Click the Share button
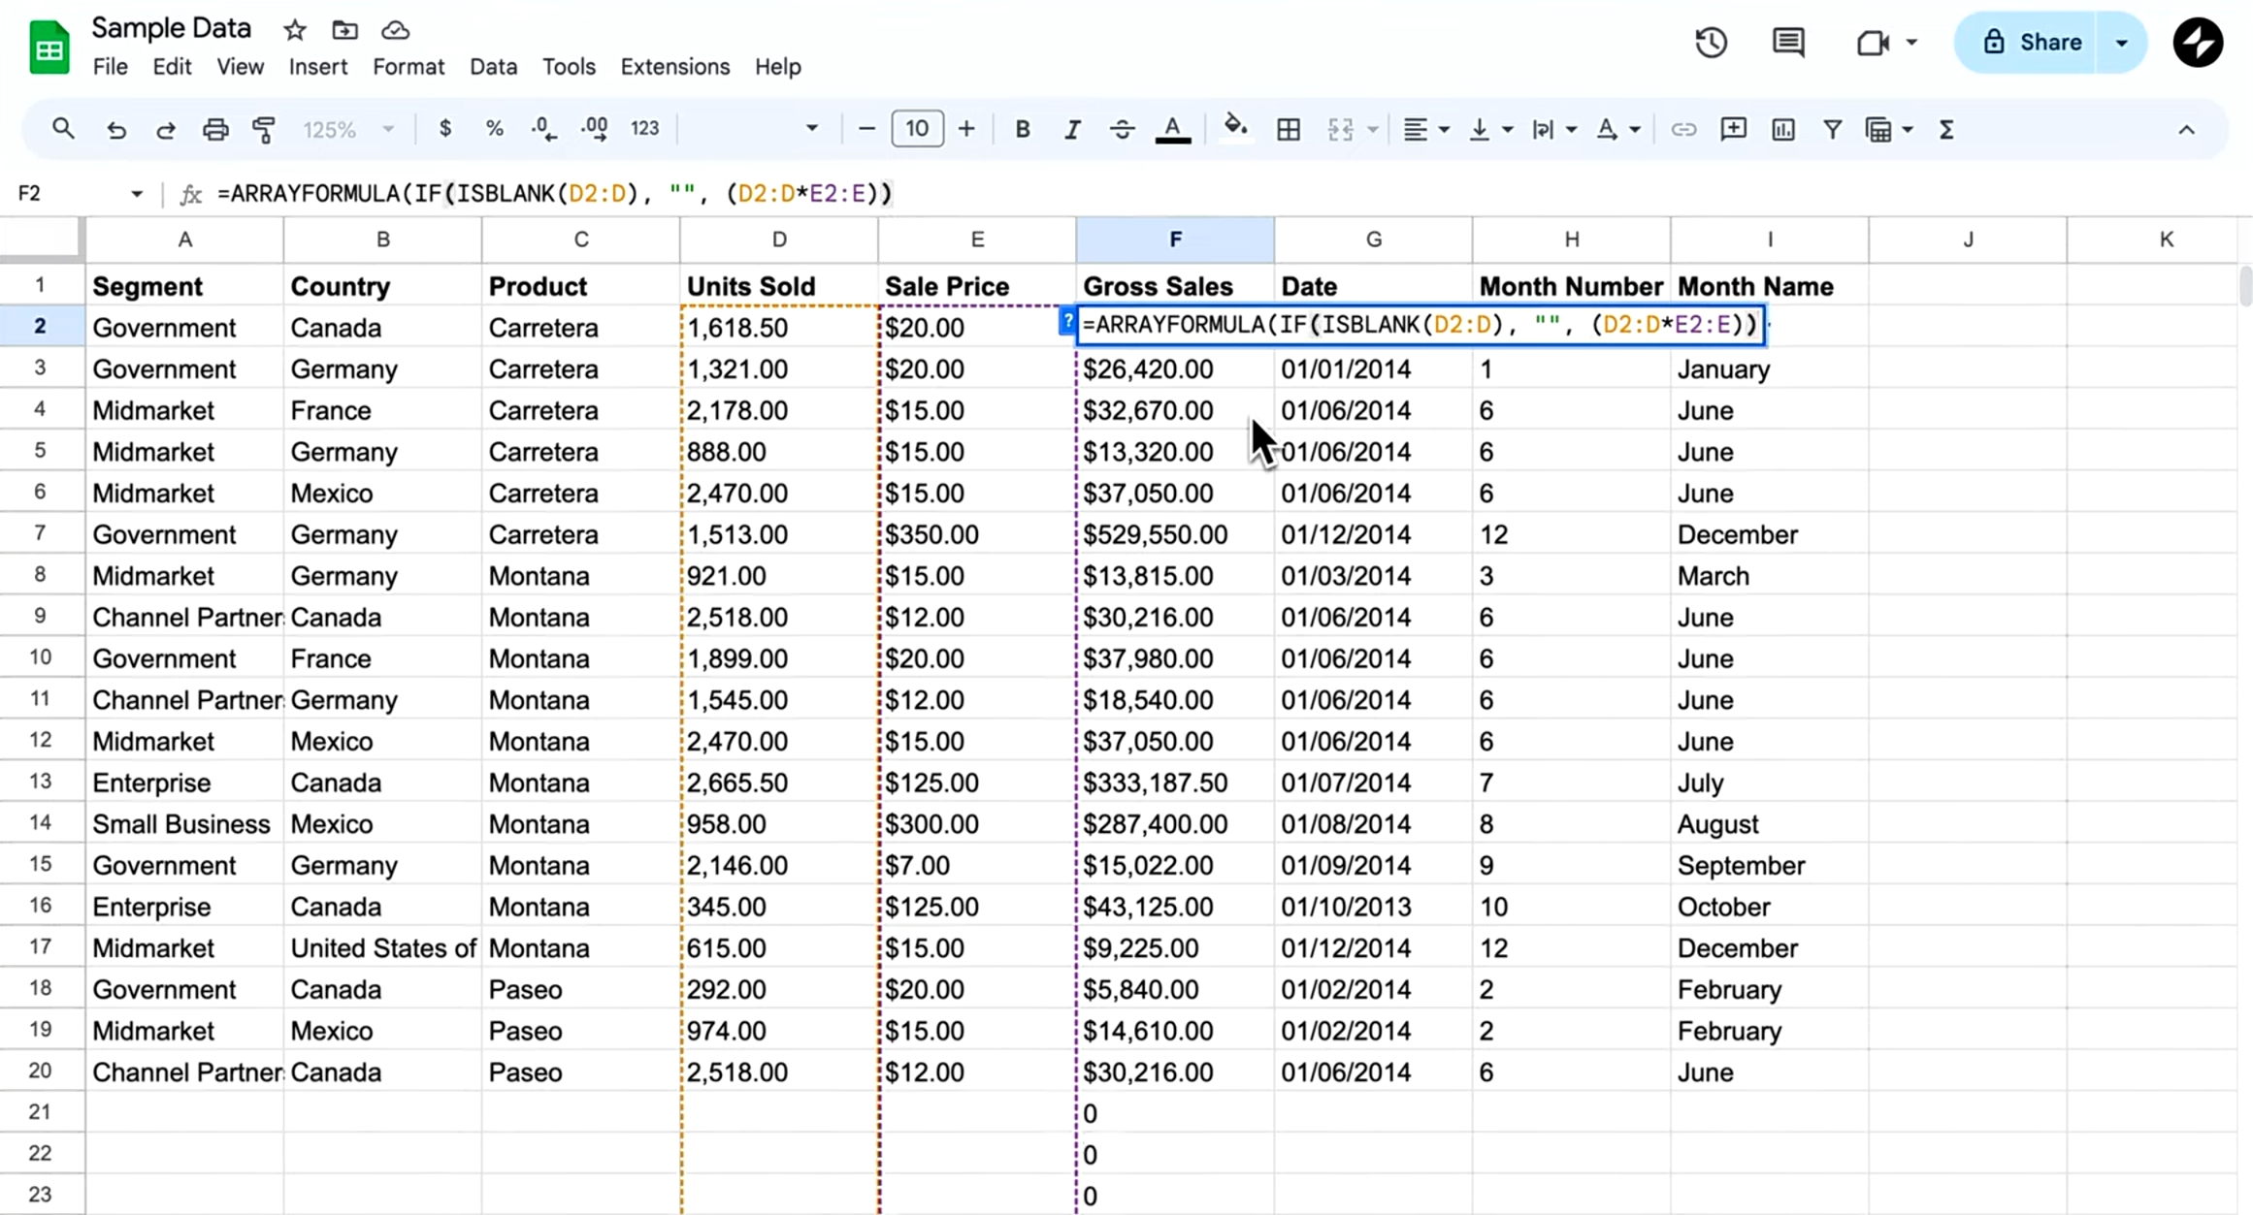Screen dimensions: 2253x1215 pos(2026,43)
